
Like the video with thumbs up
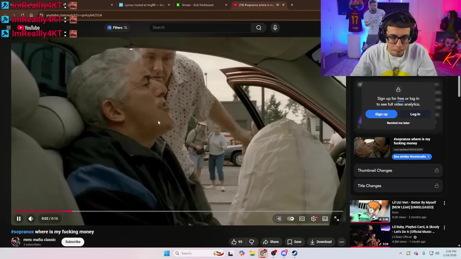(237, 242)
